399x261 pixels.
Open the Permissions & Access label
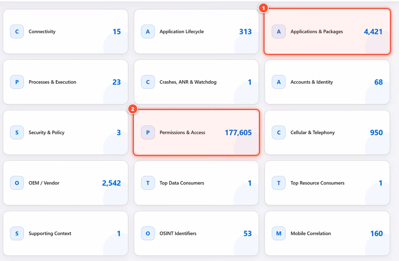[182, 132]
